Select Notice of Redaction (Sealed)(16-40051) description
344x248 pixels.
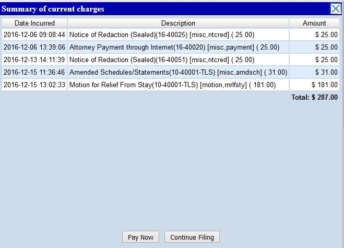[178, 60]
